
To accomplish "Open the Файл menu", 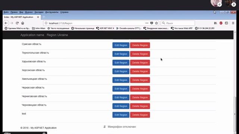I will click(x=6, y=12).
